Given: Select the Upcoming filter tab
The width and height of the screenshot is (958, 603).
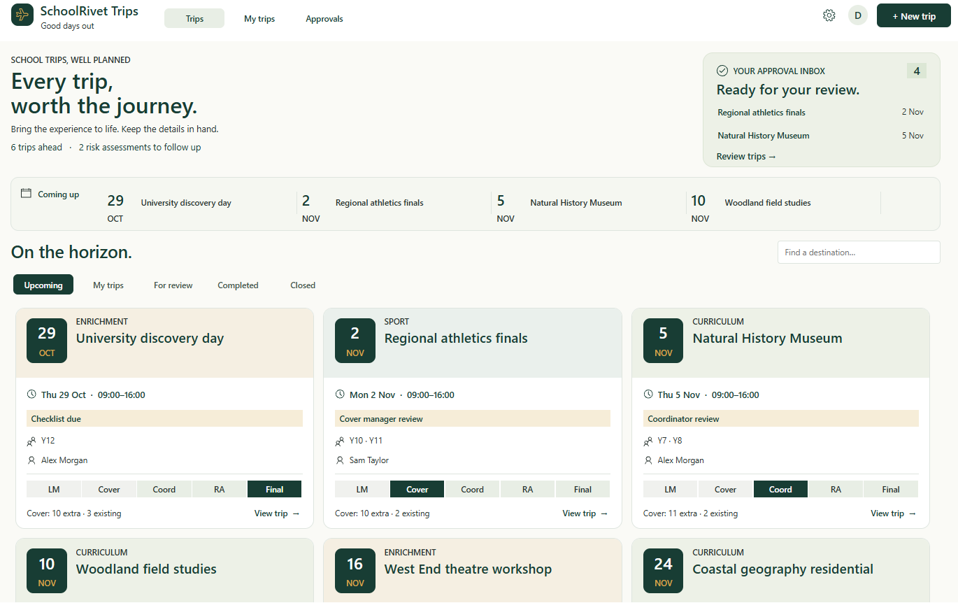Looking at the screenshot, I should [43, 285].
